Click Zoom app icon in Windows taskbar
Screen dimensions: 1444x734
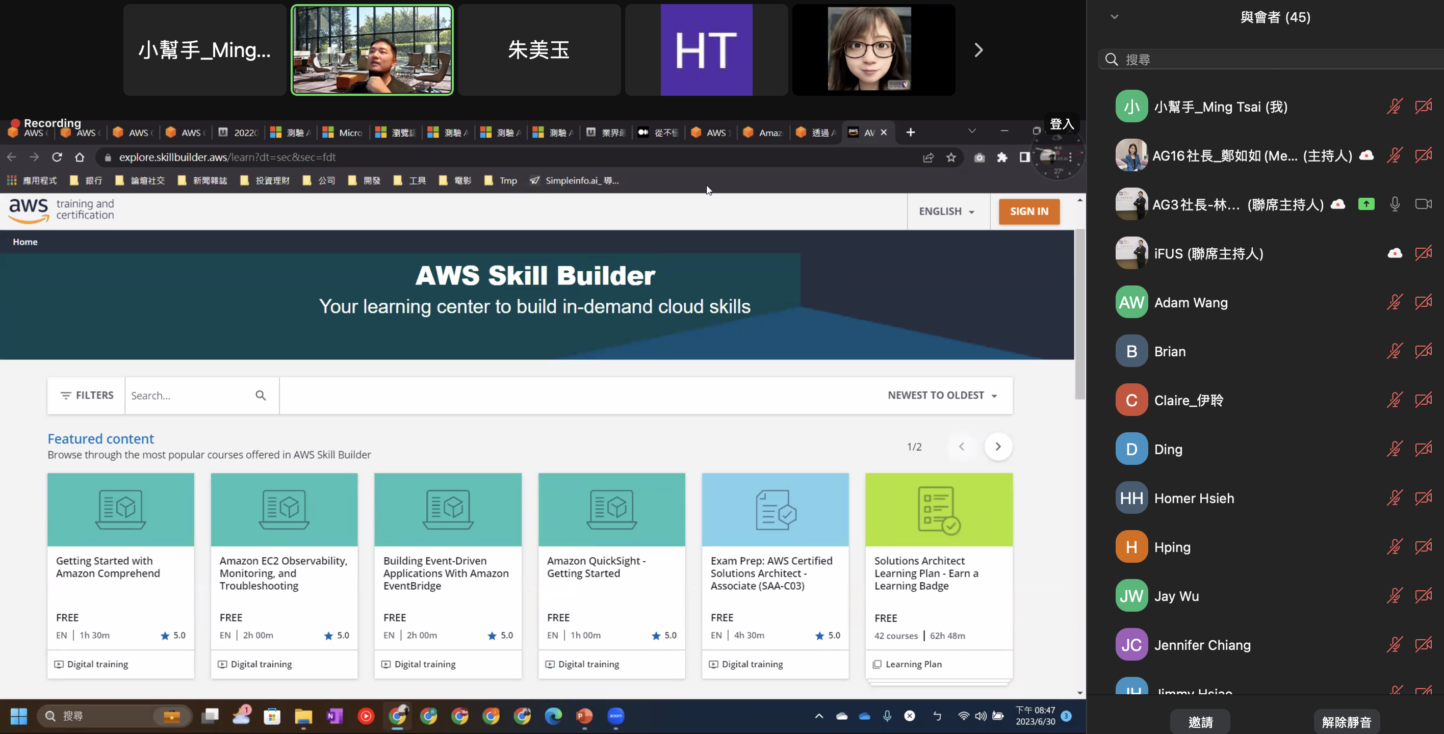tap(615, 716)
